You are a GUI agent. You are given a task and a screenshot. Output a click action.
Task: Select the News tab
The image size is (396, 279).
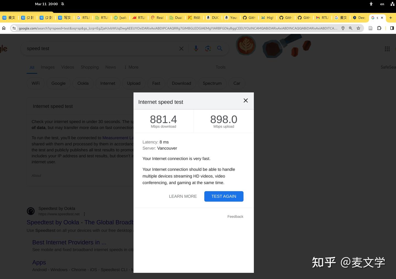pos(110,67)
